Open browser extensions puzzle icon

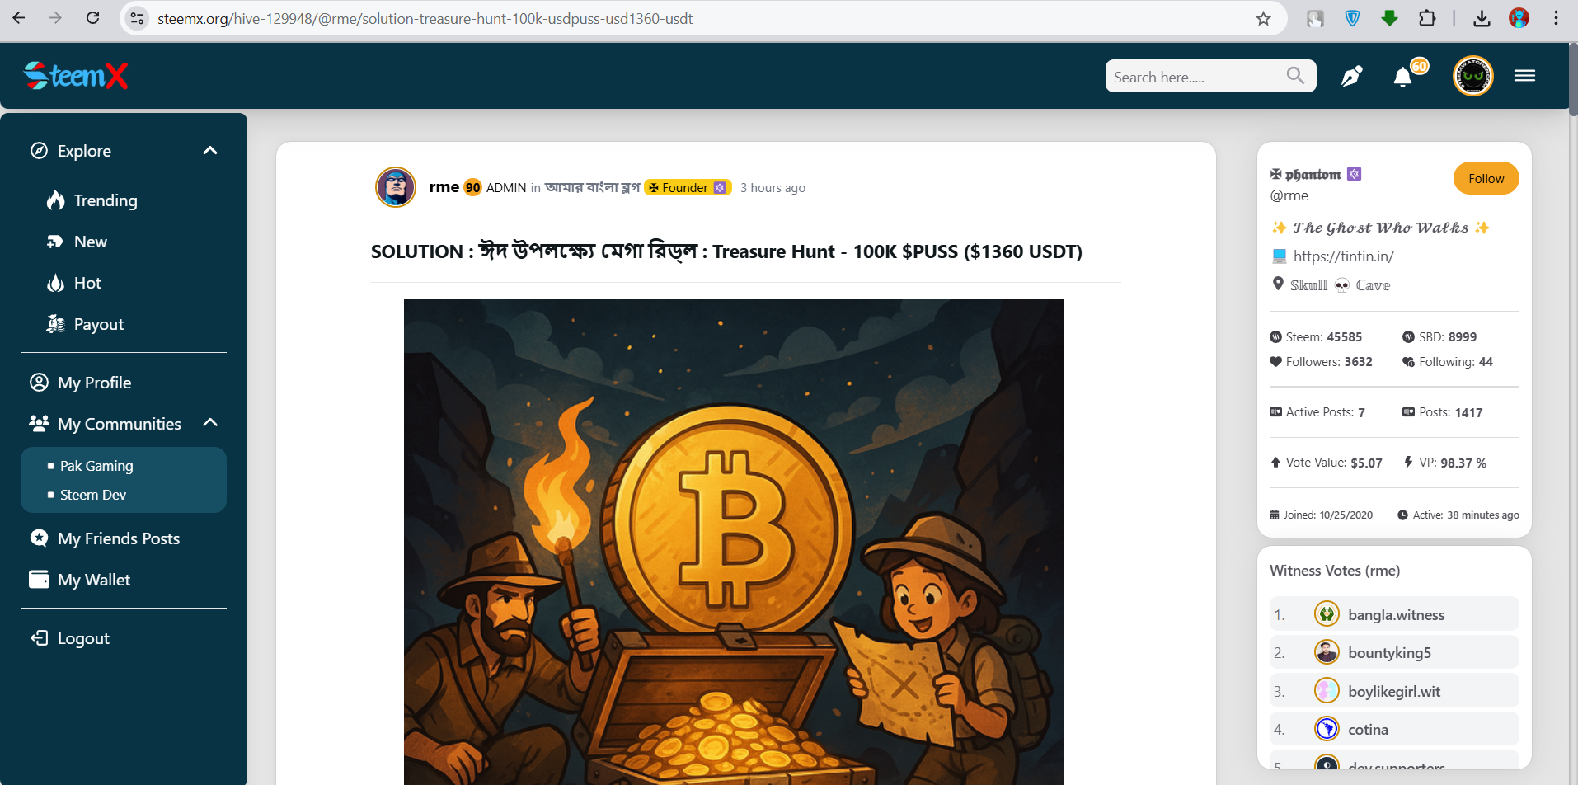[x=1427, y=18]
